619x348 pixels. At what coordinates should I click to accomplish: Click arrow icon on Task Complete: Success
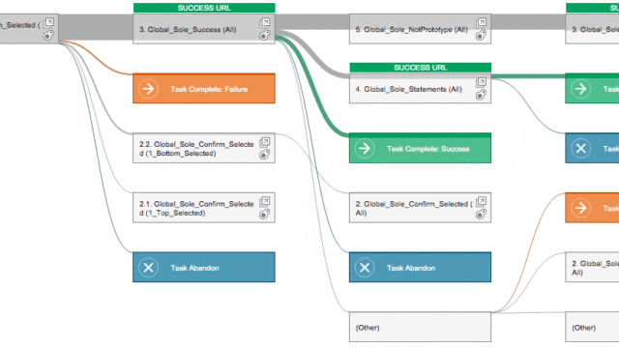[365, 148]
